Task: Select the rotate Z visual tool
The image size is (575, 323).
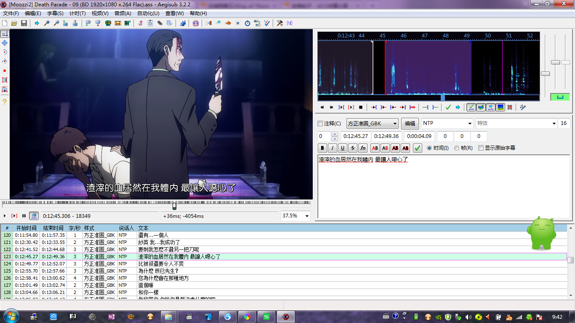Action: click(x=5, y=52)
